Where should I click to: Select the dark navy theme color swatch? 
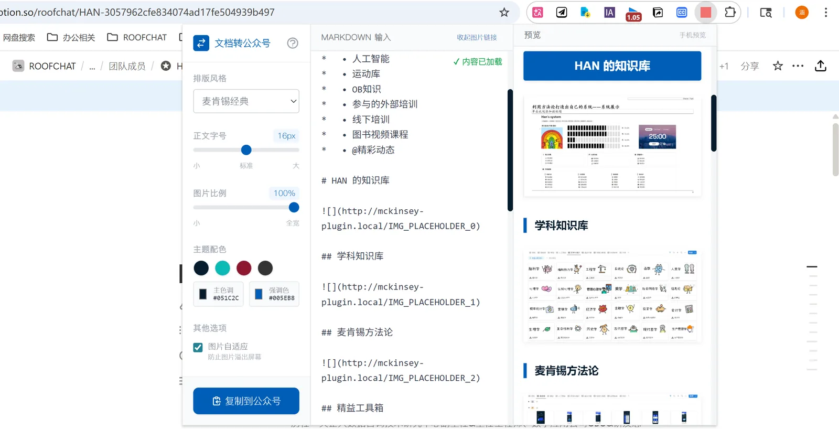pyautogui.click(x=201, y=268)
